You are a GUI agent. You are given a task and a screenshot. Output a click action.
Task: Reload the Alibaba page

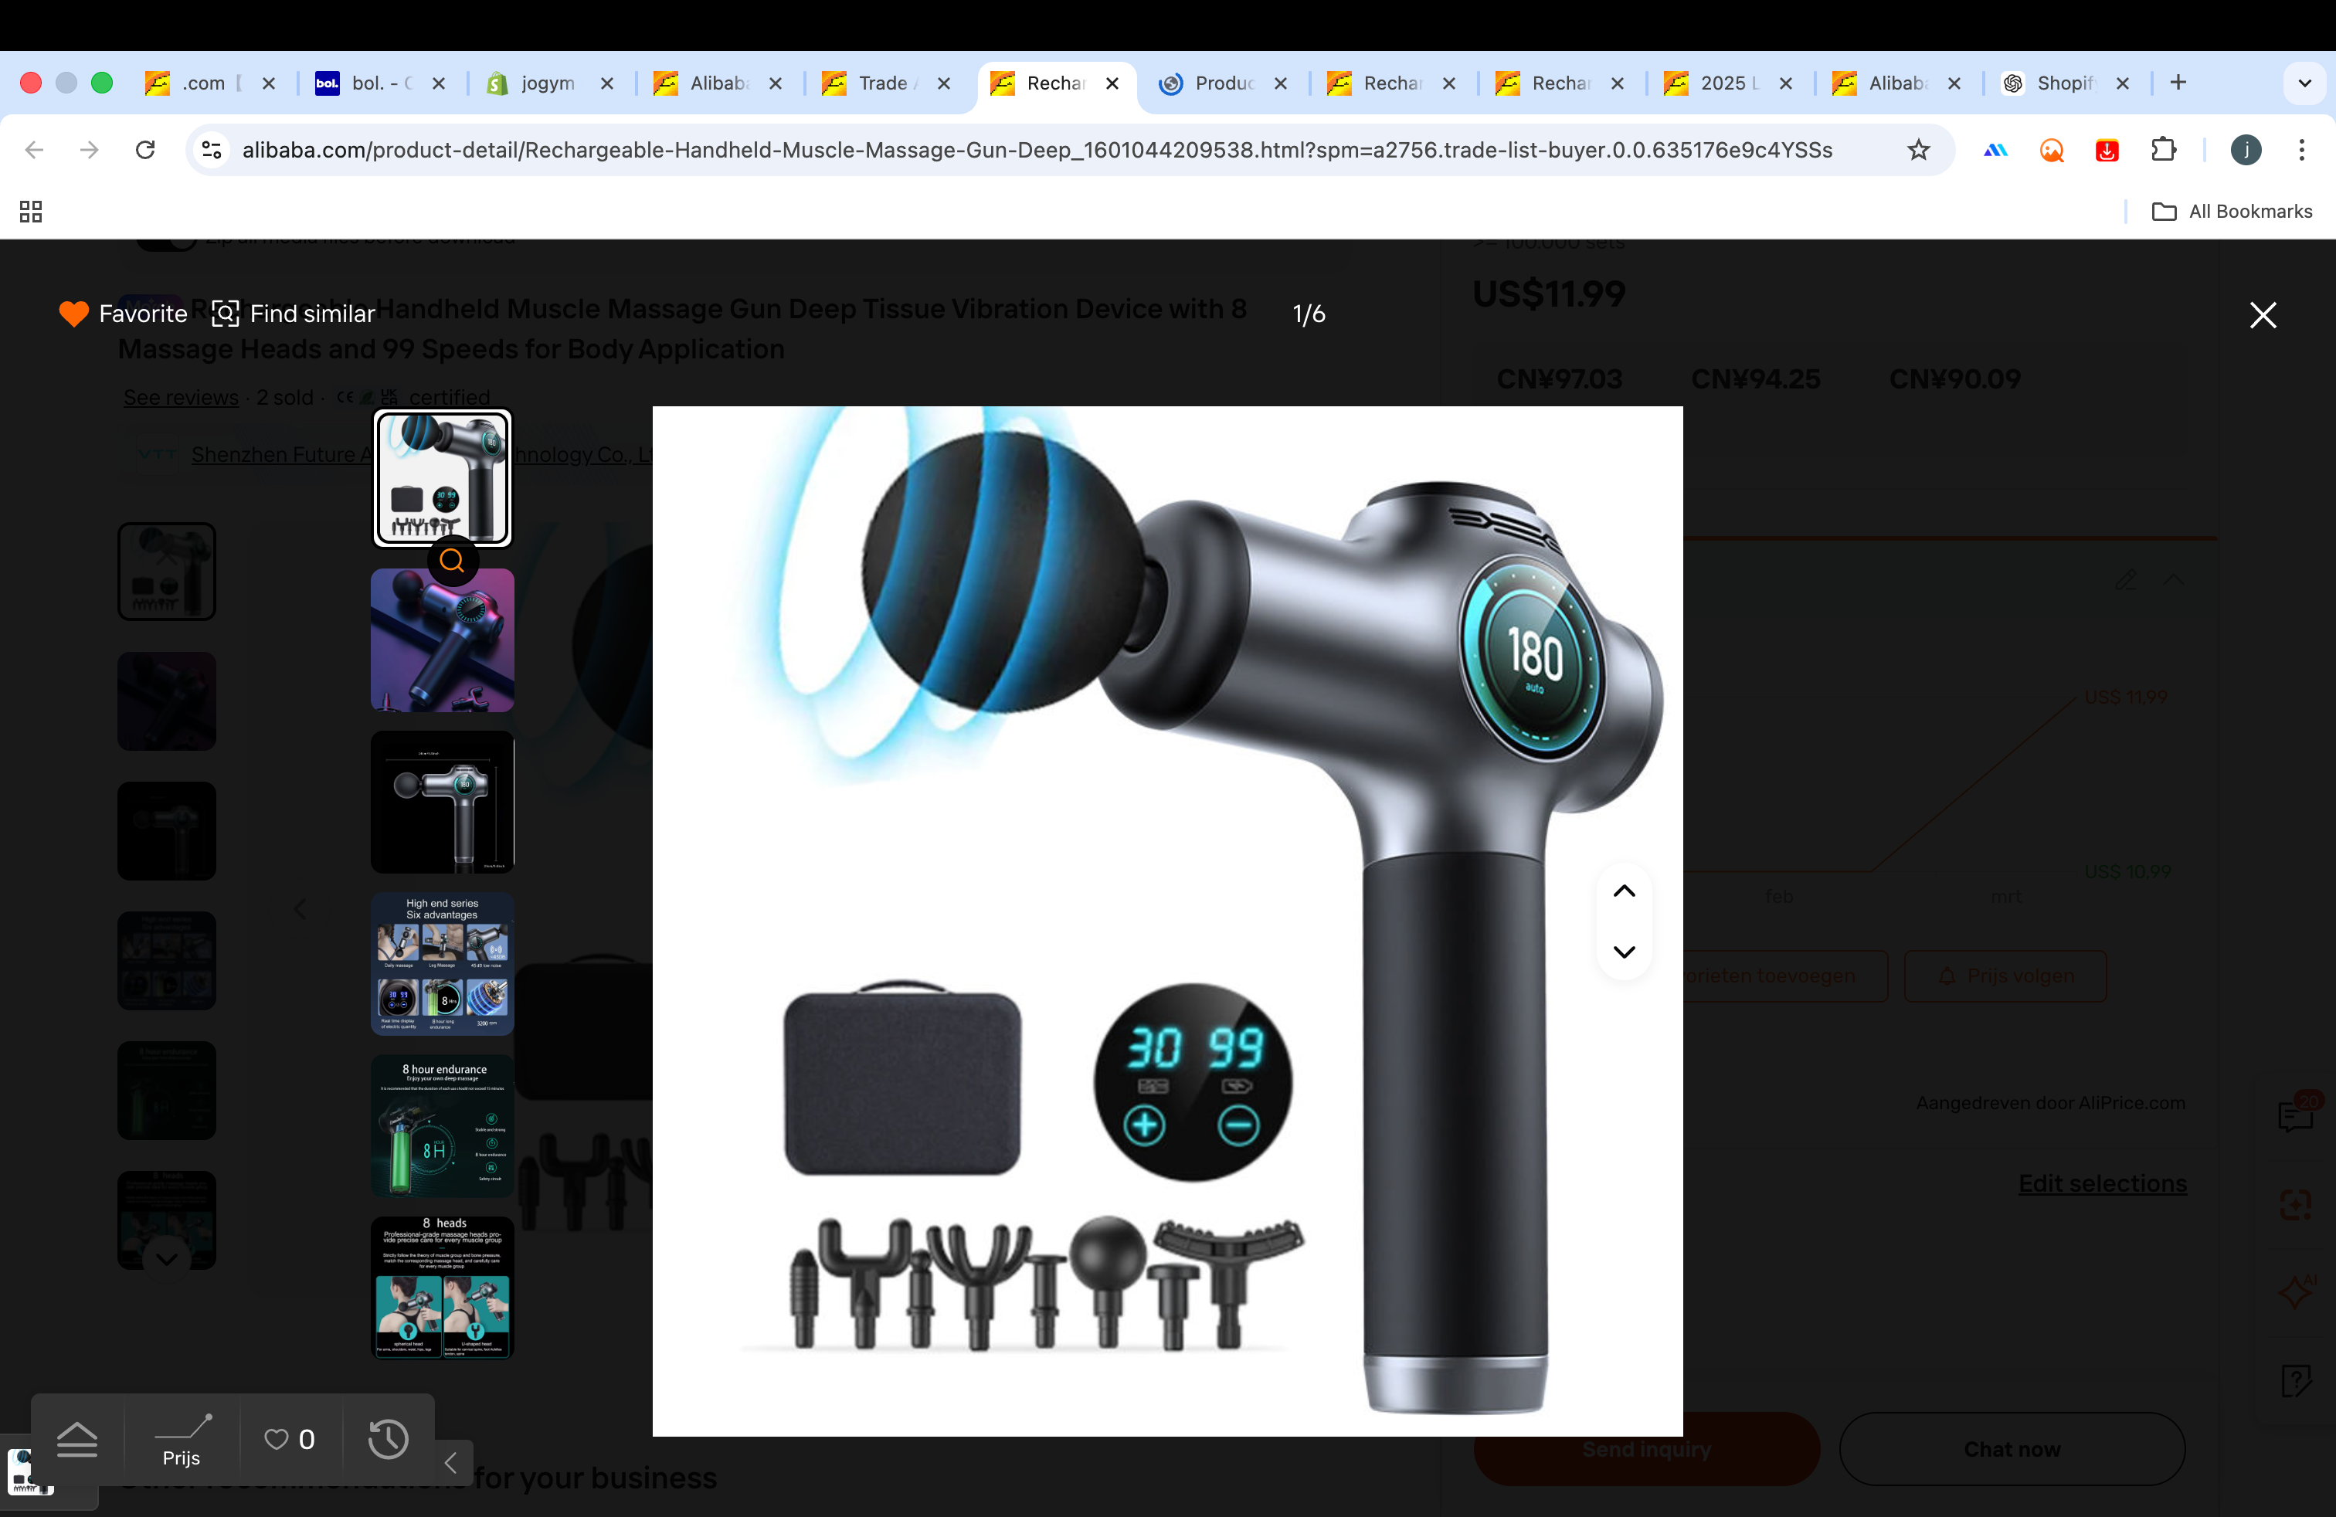[x=145, y=150]
